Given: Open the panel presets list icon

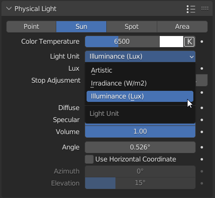Looking at the screenshot, I should pos(191,9).
